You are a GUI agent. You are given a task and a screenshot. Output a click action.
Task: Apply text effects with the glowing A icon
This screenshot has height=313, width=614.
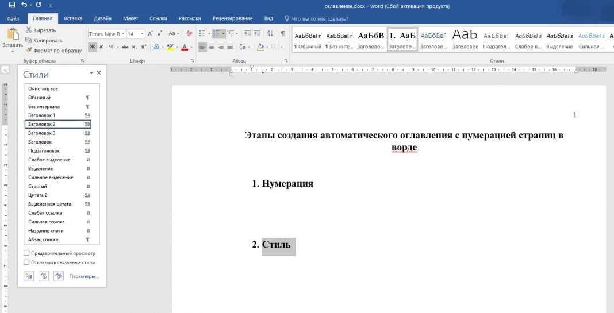pos(156,47)
